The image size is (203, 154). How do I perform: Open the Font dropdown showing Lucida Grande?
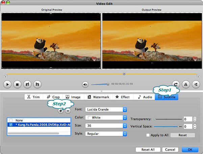pyautogui.click(x=106, y=110)
